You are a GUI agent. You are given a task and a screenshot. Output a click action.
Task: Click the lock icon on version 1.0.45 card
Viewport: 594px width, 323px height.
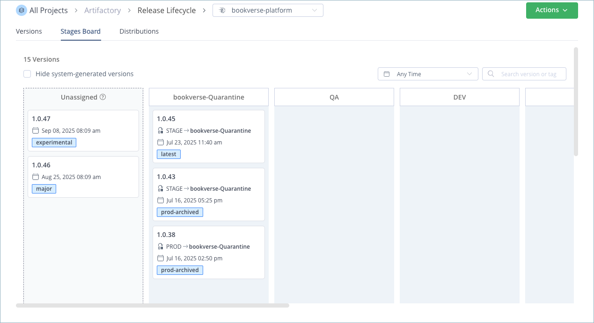click(160, 130)
